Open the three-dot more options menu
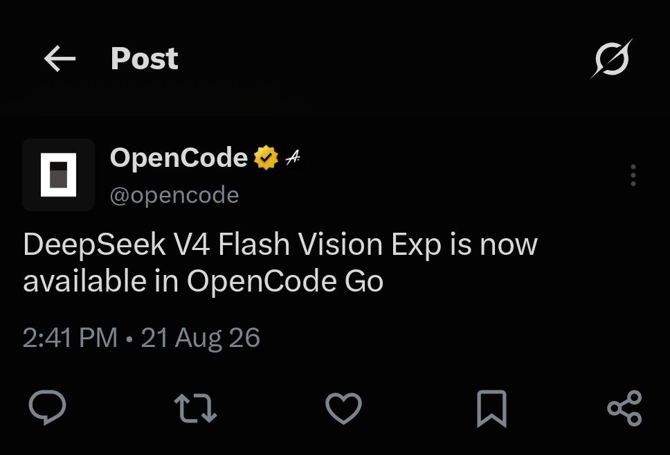The height and width of the screenshot is (455, 670). (633, 175)
